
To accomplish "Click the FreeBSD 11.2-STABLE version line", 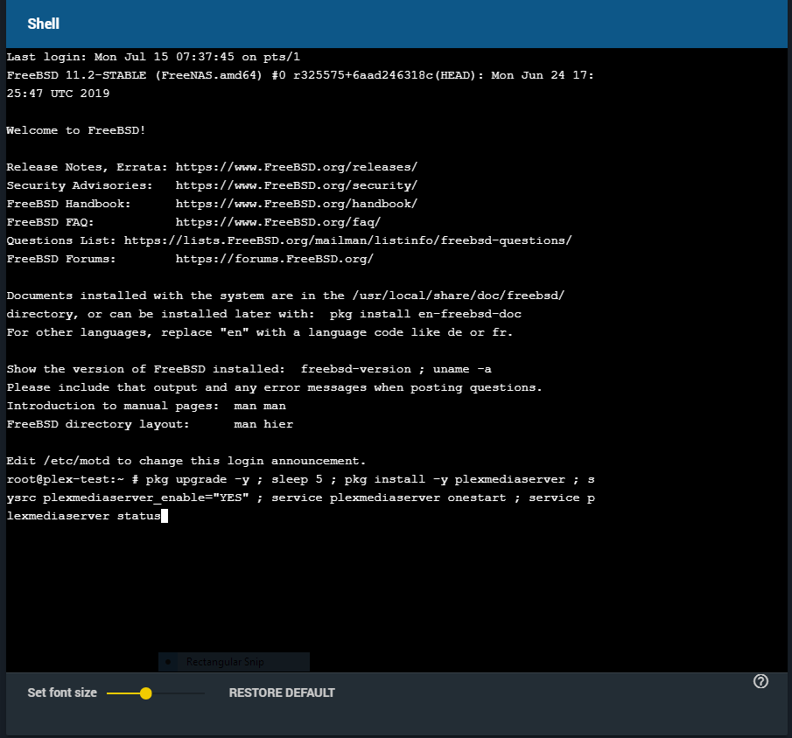I will click(300, 76).
